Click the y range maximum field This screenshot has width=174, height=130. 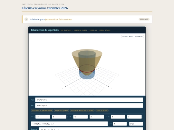click(97, 117)
